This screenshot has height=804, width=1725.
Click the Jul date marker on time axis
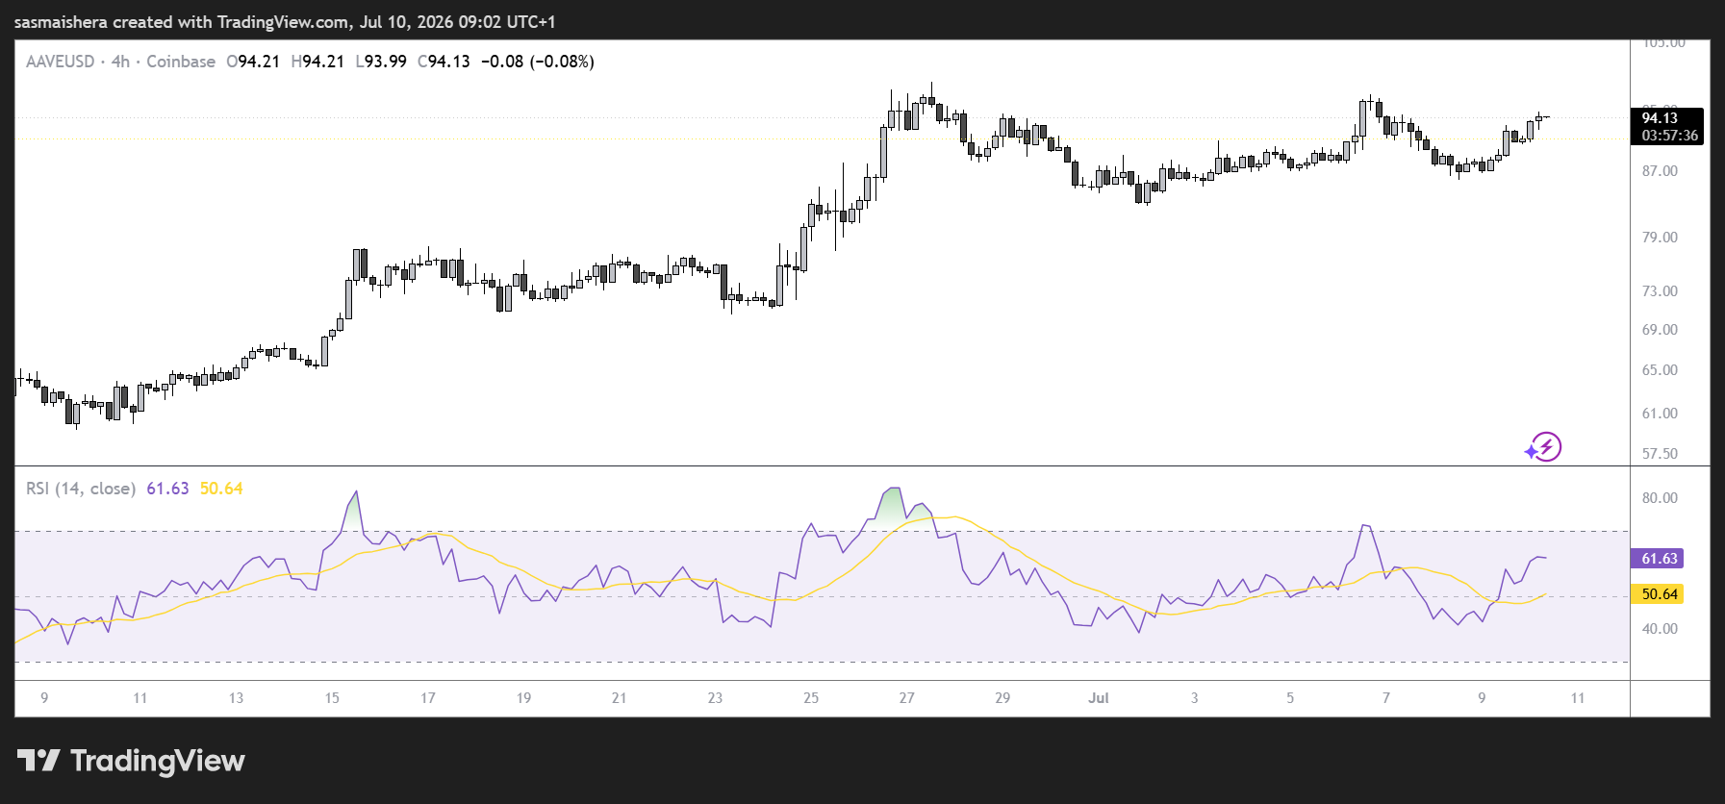click(x=1098, y=698)
